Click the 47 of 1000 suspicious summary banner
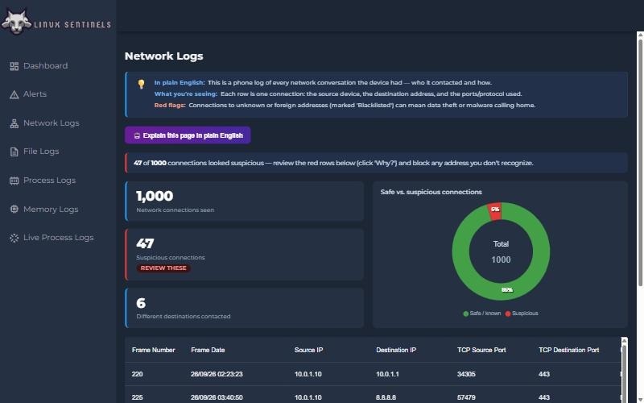The image size is (644, 403). click(x=376, y=163)
